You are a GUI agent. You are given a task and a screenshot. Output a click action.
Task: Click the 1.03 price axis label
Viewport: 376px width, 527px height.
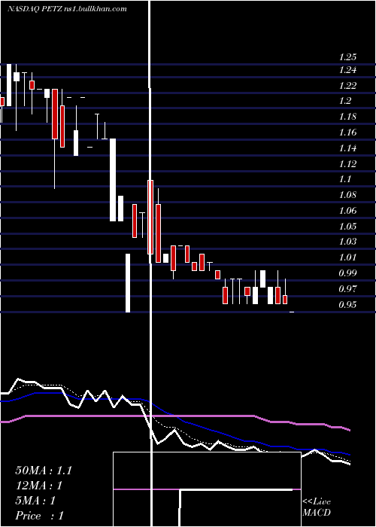tap(347, 242)
